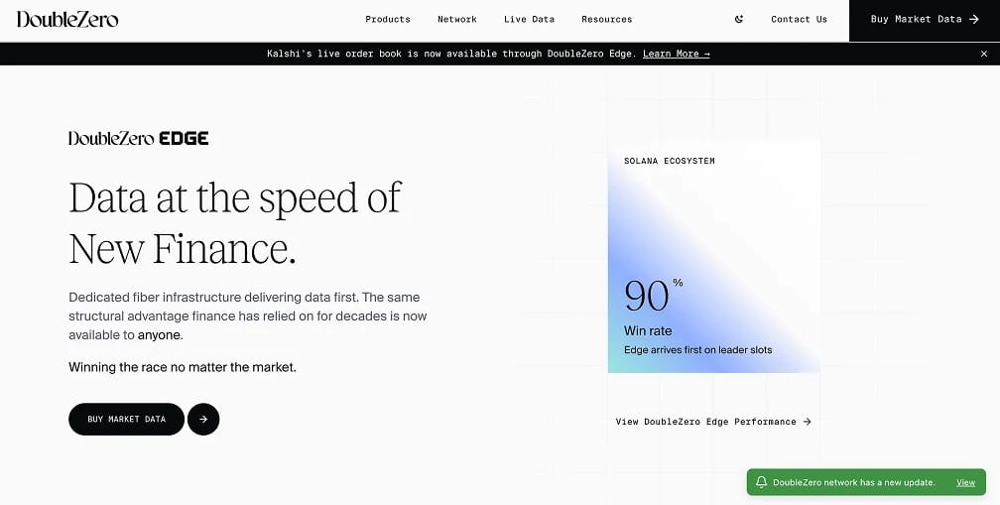Click the 90 percent figure on card
Image resolution: width=1000 pixels, height=505 pixels.
[653, 296]
